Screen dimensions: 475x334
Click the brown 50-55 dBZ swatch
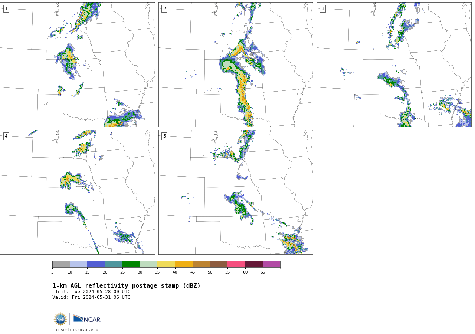(x=219, y=264)
